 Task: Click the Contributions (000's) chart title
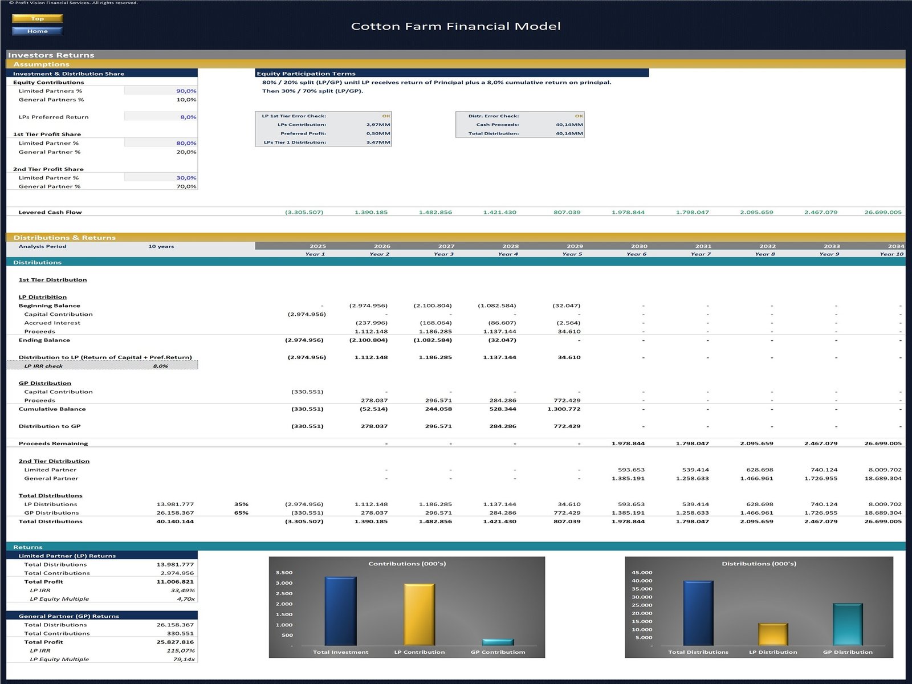pyautogui.click(x=407, y=564)
